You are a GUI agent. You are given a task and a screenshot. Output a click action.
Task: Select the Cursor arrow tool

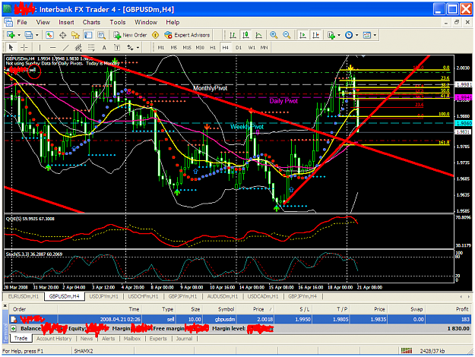tap(11, 48)
